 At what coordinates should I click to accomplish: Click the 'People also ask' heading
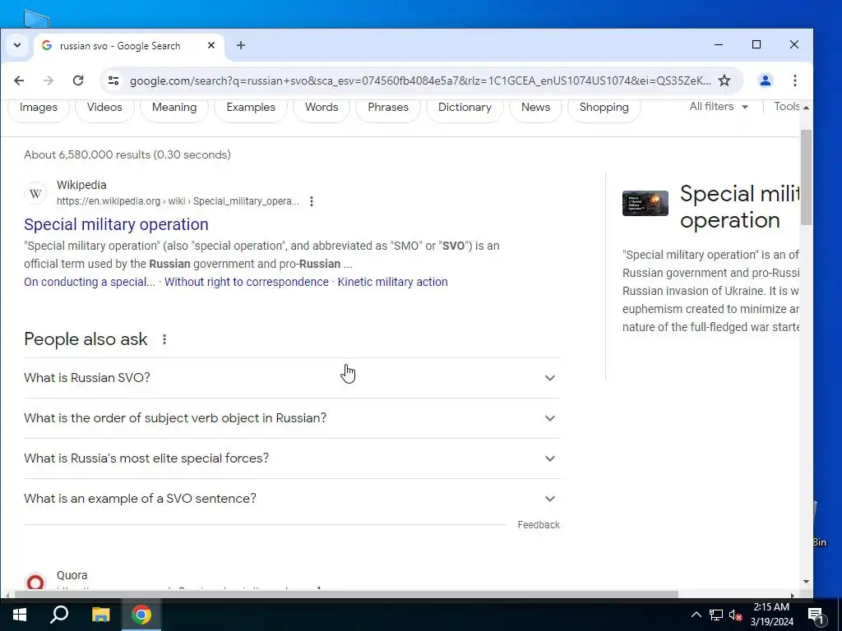(86, 339)
